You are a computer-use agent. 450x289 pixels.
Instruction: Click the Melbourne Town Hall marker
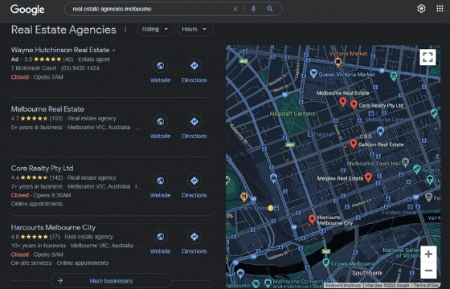coord(405,162)
